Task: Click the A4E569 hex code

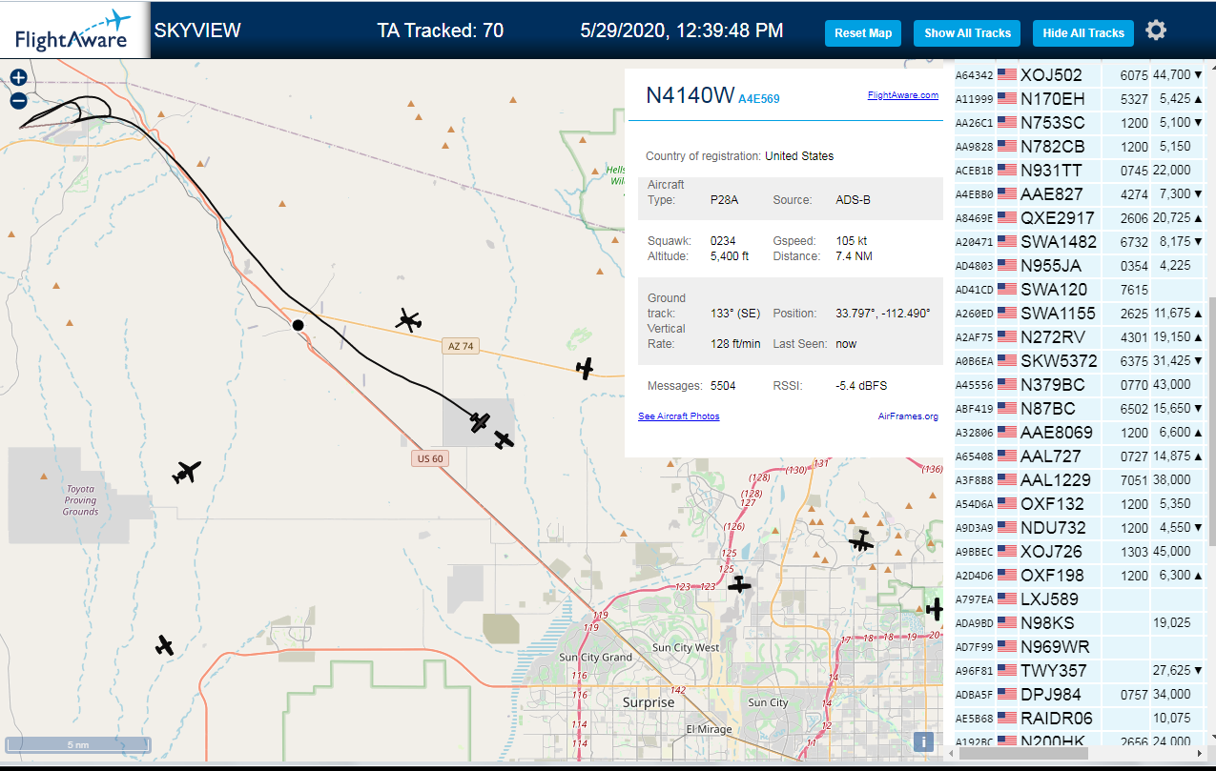Action: click(759, 98)
